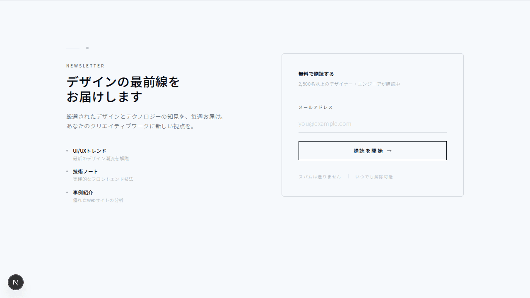Click the bullet dot beside UI/UXトレンド

pyautogui.click(x=67, y=151)
